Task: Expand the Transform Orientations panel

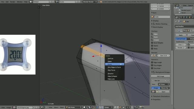Action: pyautogui.click(x=161, y=96)
